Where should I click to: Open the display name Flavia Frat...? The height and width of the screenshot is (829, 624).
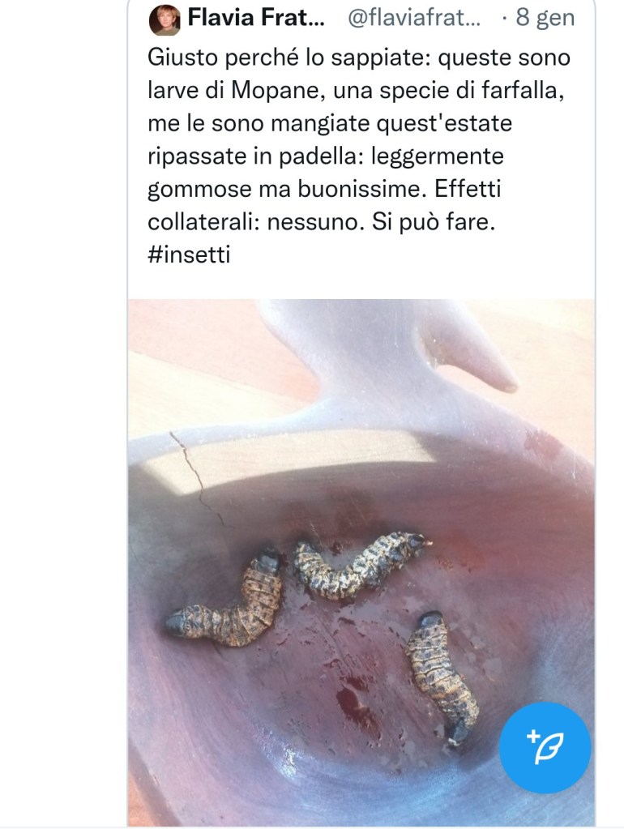256,18
